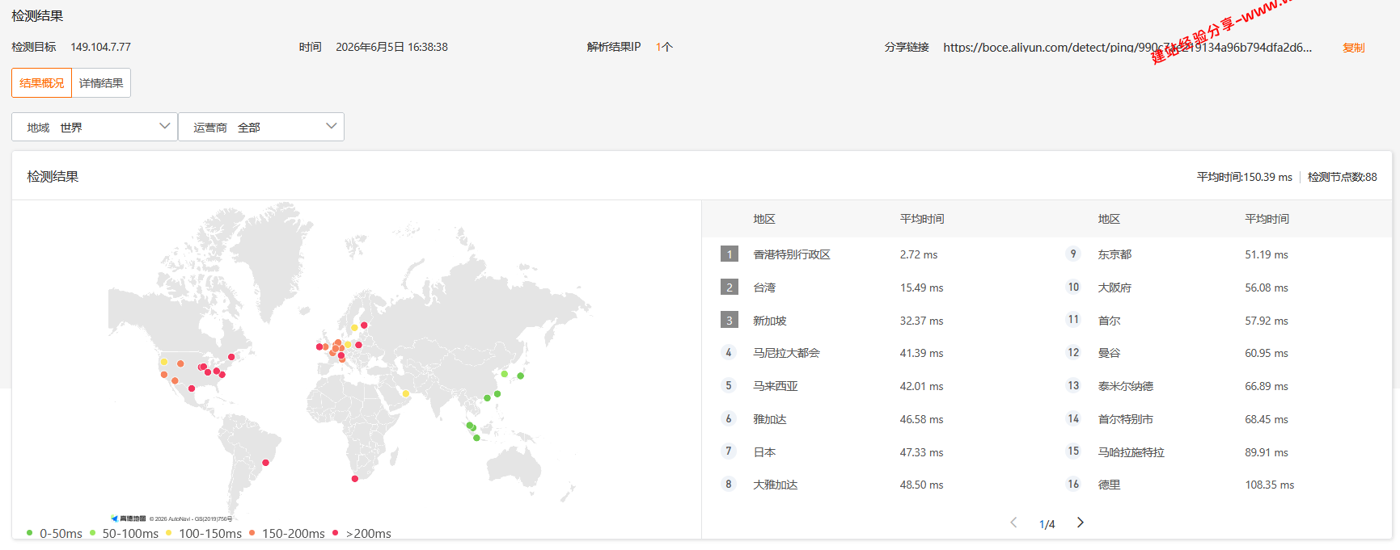Image resolution: width=1400 pixels, height=550 pixels.
Task: Click the 检测节点数:88 summary
Action: point(1342,177)
